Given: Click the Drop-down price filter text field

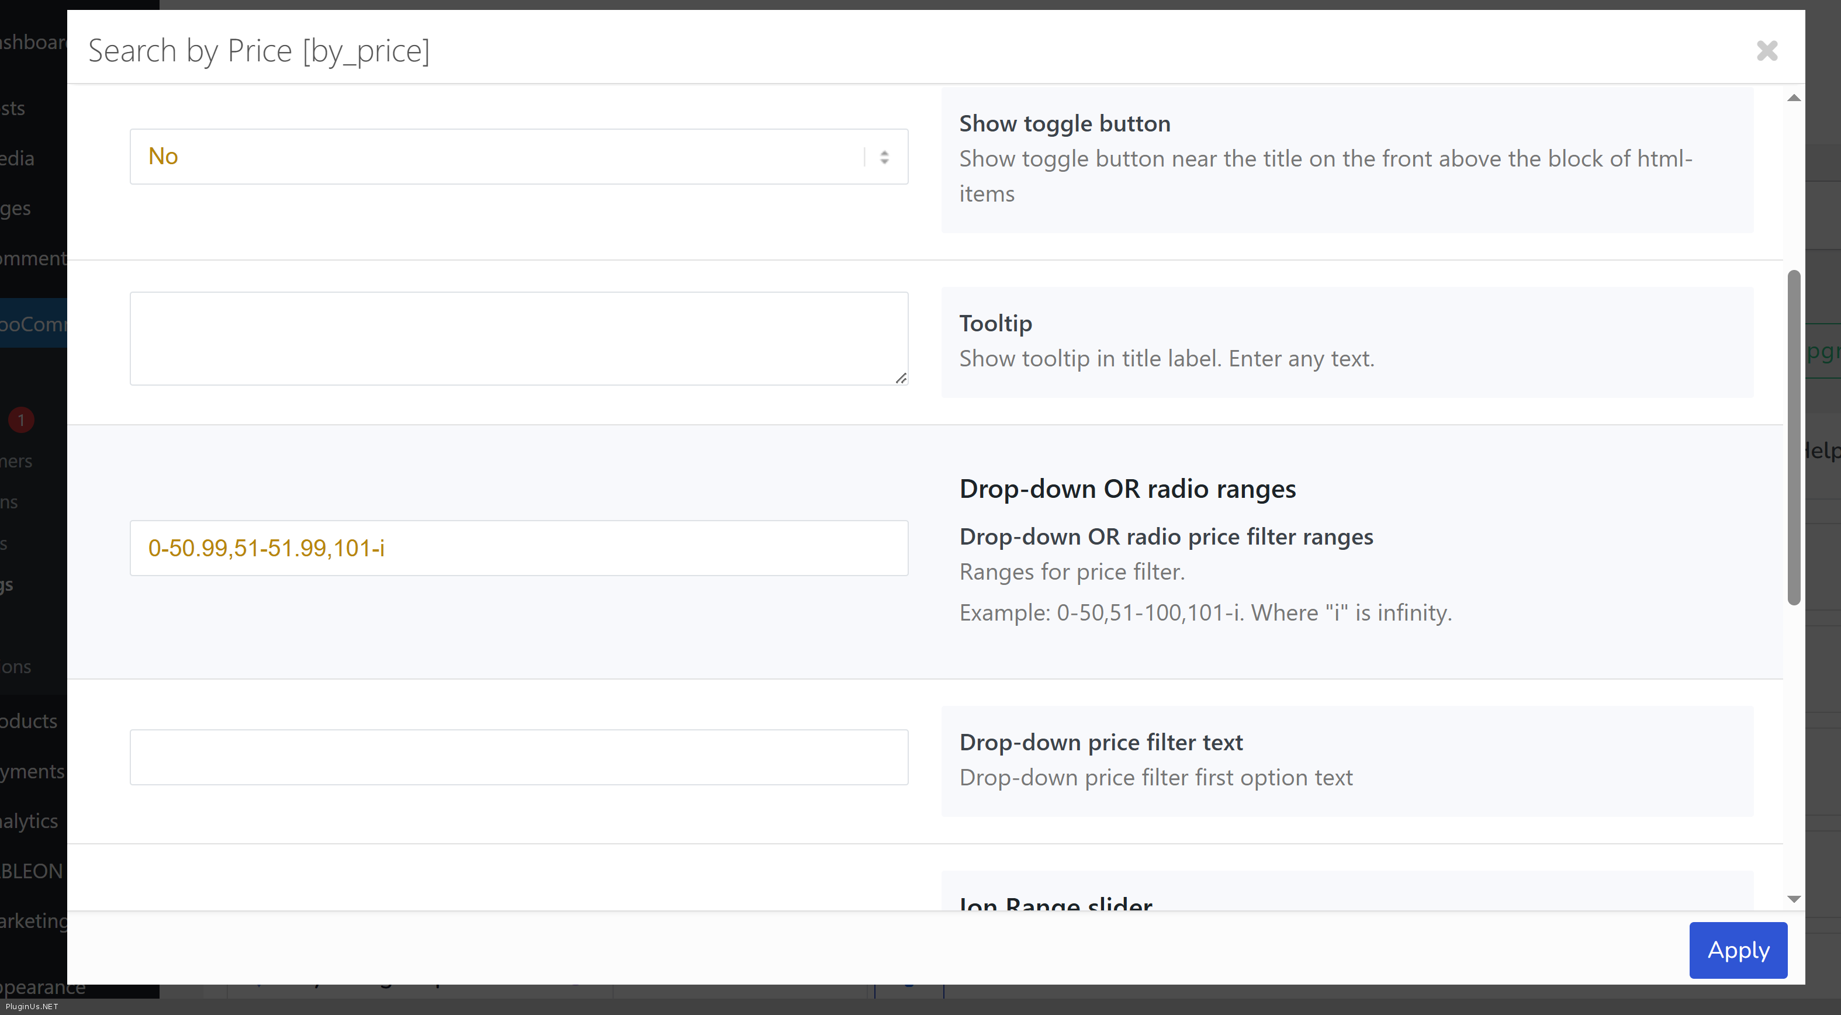Looking at the screenshot, I should click(518, 757).
